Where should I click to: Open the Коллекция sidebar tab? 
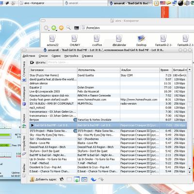(x=24, y=96)
